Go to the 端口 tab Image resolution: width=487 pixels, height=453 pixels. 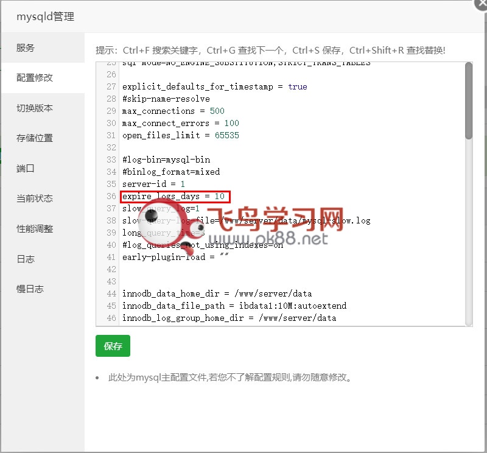[x=26, y=169]
